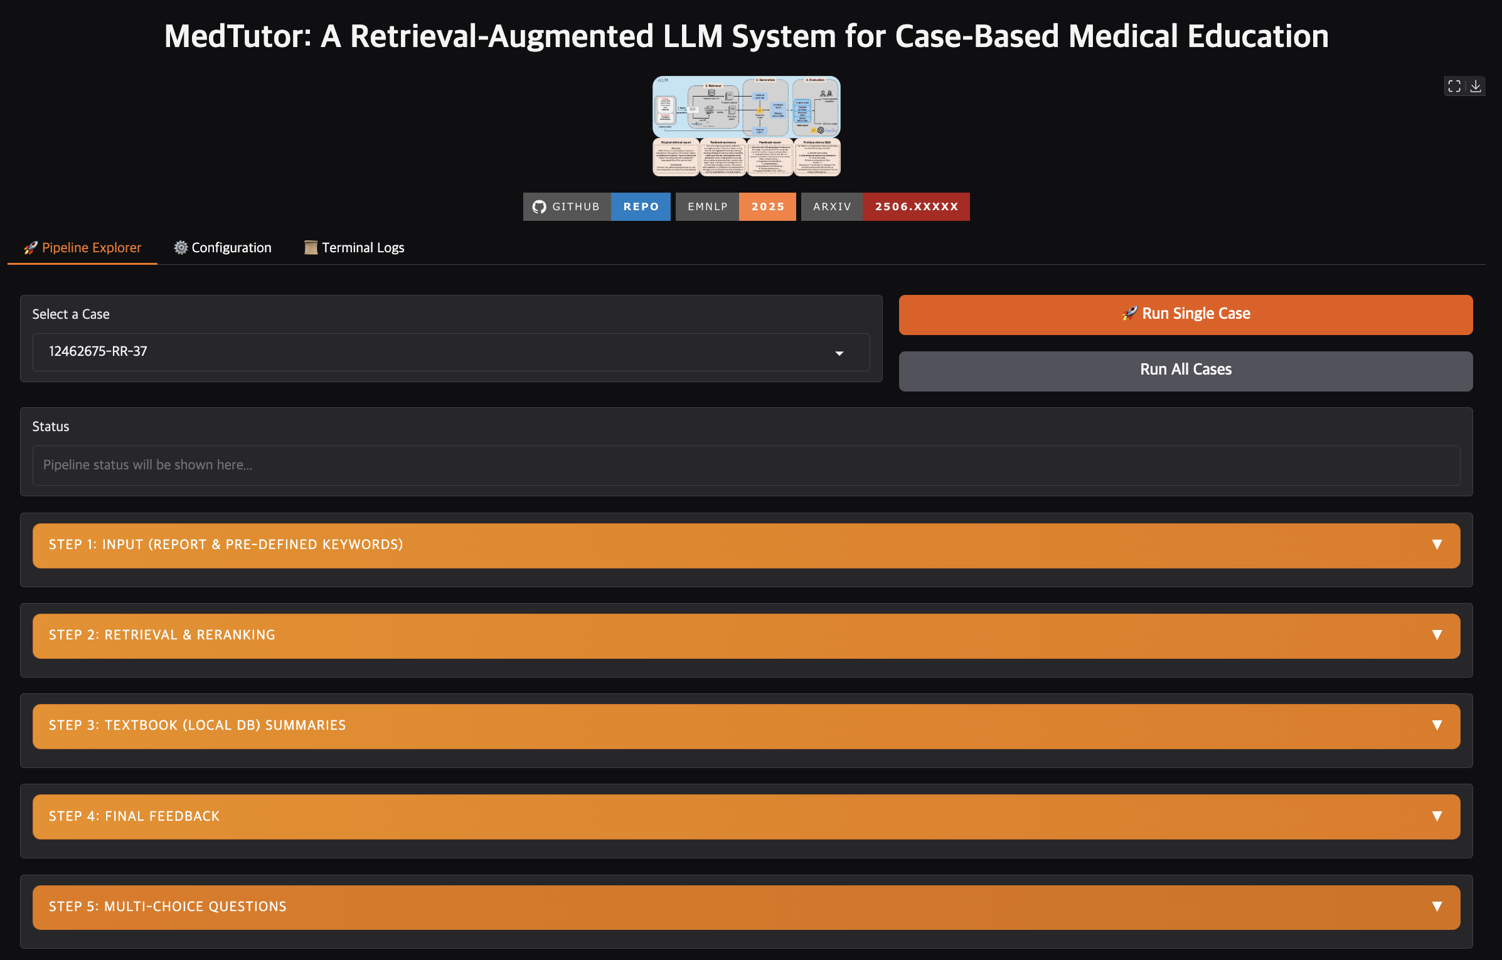The height and width of the screenshot is (960, 1502).
Task: Expand Step 5: Multi-Choice Questions arrow
Action: pos(1437,907)
